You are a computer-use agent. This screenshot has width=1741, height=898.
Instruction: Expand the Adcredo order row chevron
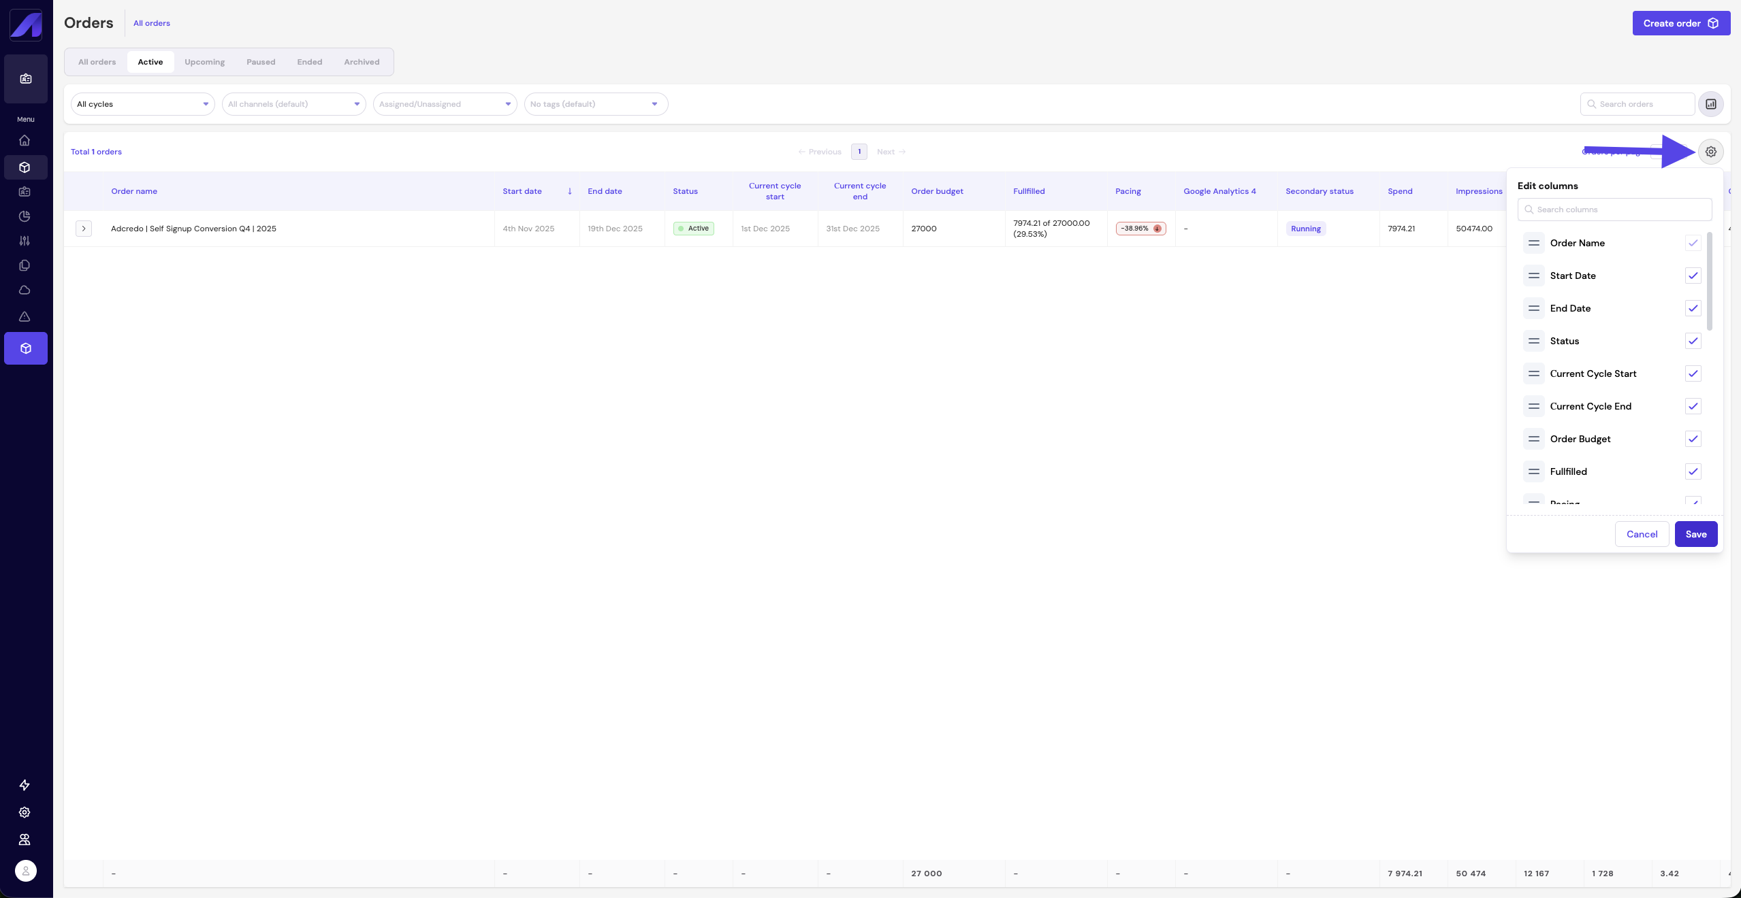[84, 229]
